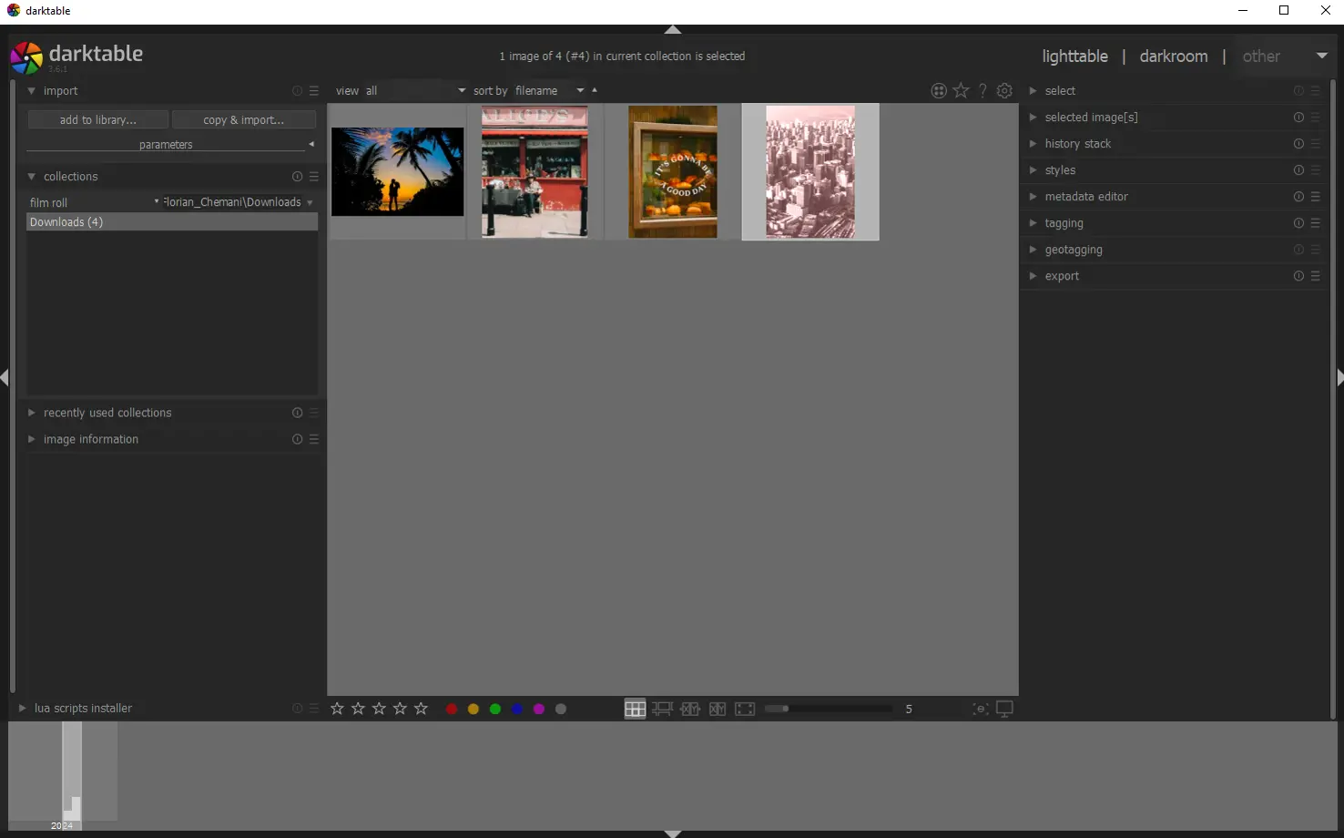Expand the export panel
This screenshot has width=1344, height=838.
coord(1062,276)
